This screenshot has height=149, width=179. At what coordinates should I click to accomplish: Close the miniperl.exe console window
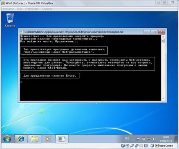[161, 32]
